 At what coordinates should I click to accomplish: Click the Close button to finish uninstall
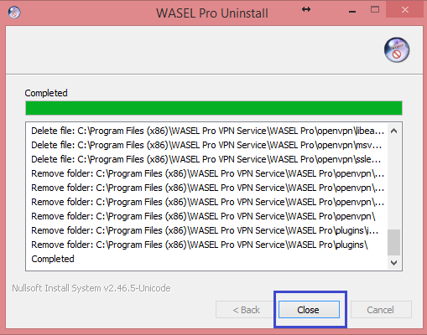(x=309, y=309)
